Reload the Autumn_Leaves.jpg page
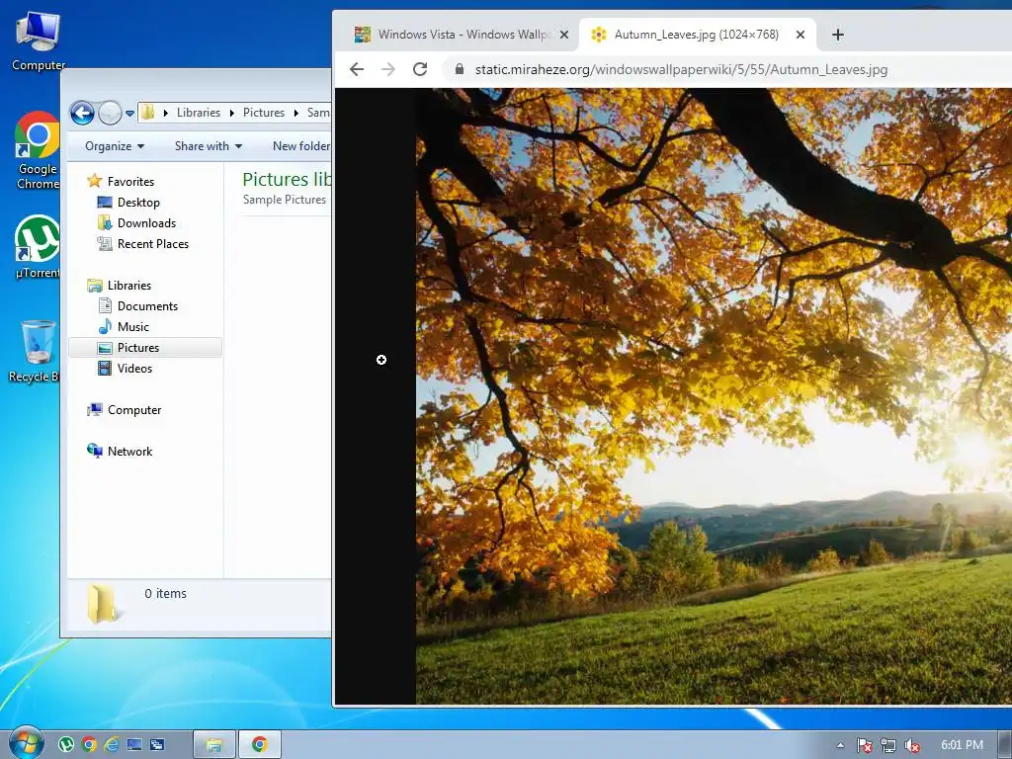Screen dimensions: 1012x759 [420, 69]
